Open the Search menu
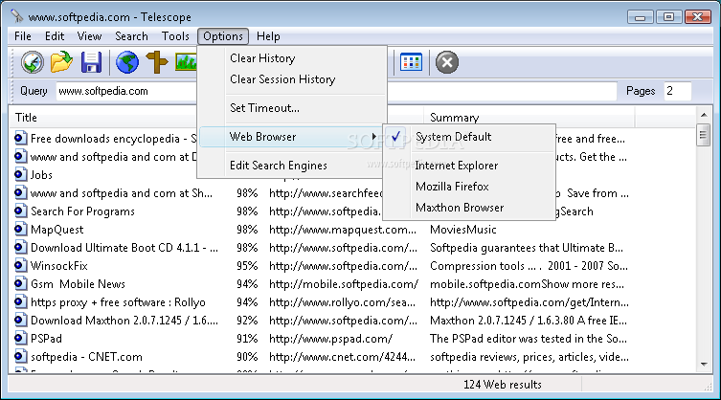 pos(131,35)
